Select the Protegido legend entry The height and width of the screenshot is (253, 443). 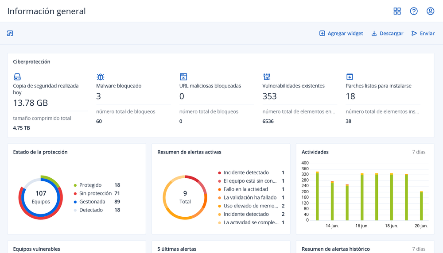[90, 185]
